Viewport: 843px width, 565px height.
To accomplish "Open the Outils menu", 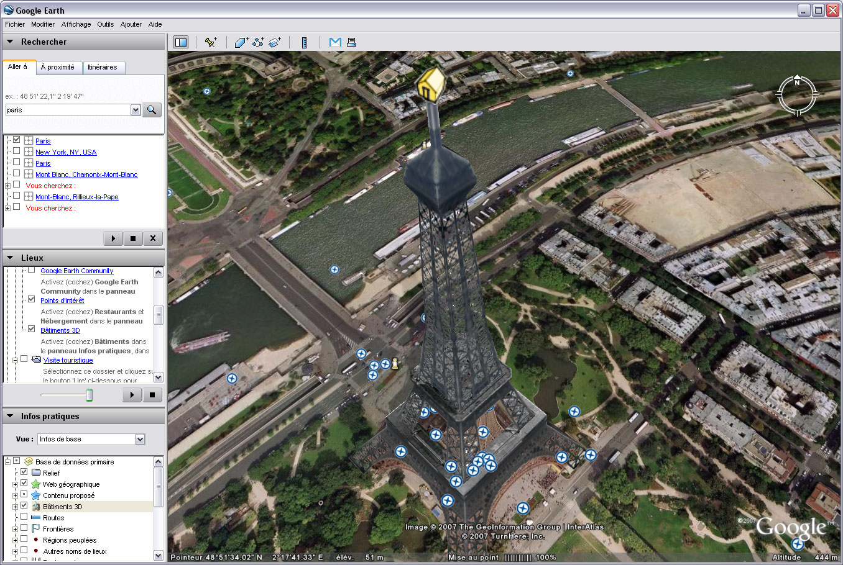I will [106, 24].
